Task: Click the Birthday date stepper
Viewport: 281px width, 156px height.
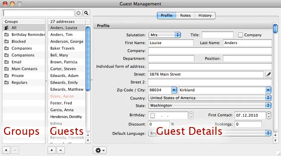Action: (191, 115)
